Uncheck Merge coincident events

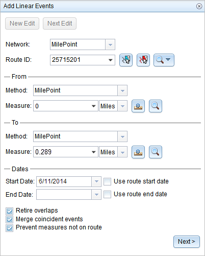9,220
